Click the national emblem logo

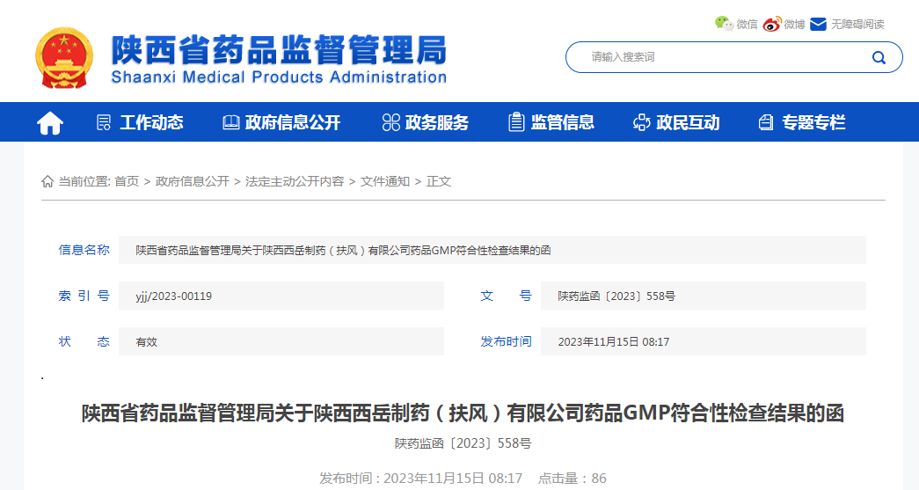click(x=64, y=58)
